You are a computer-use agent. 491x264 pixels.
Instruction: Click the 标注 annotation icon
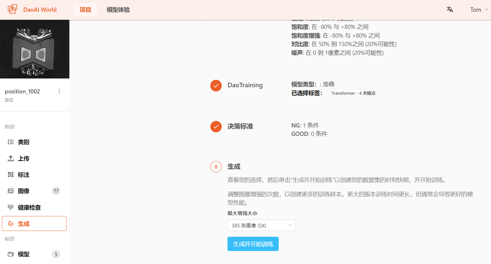[11, 174]
